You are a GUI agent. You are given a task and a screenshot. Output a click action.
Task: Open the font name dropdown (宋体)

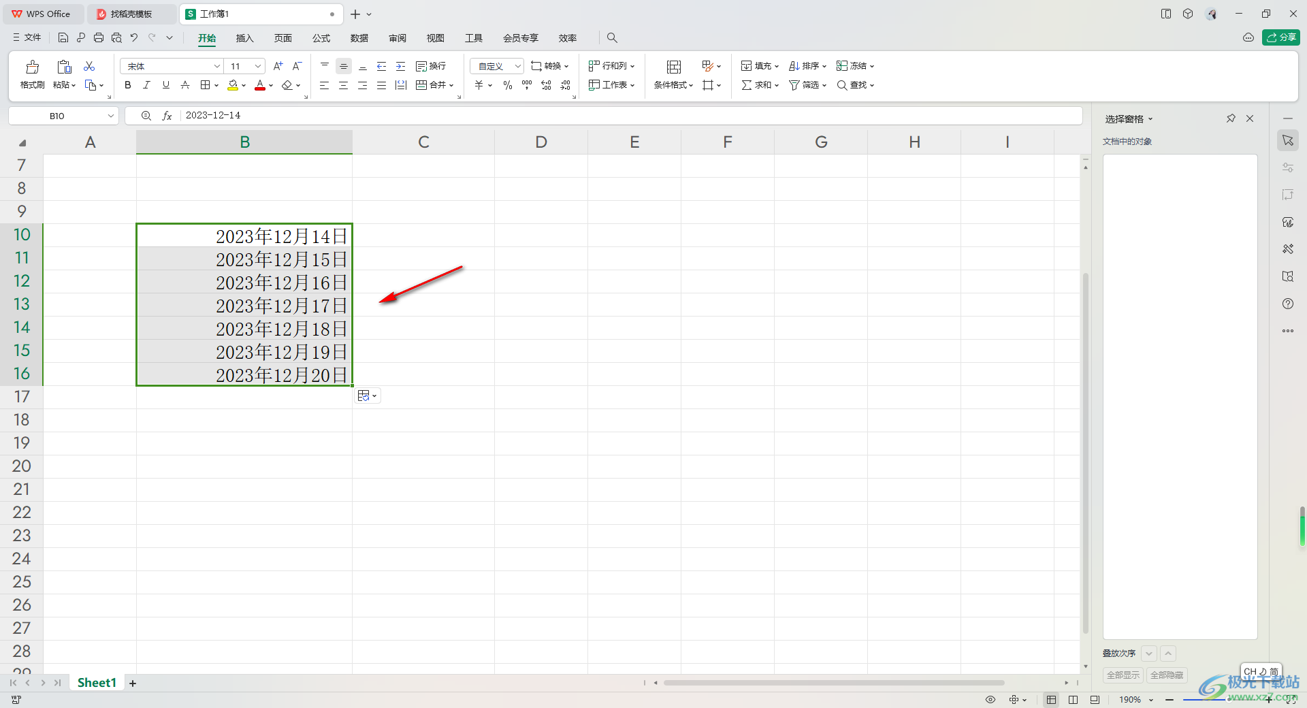pos(217,66)
